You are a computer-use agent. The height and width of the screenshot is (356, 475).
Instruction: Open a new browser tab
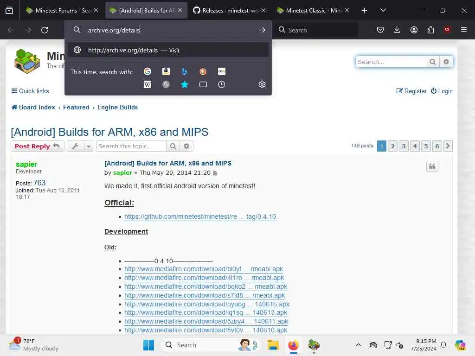click(x=365, y=11)
